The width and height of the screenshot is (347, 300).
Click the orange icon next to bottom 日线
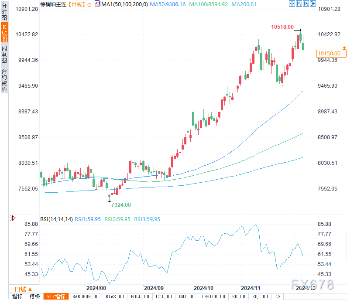(31, 289)
